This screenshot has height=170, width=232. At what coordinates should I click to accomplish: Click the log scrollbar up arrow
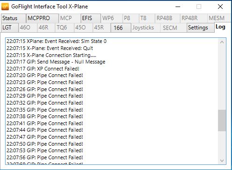(222, 42)
